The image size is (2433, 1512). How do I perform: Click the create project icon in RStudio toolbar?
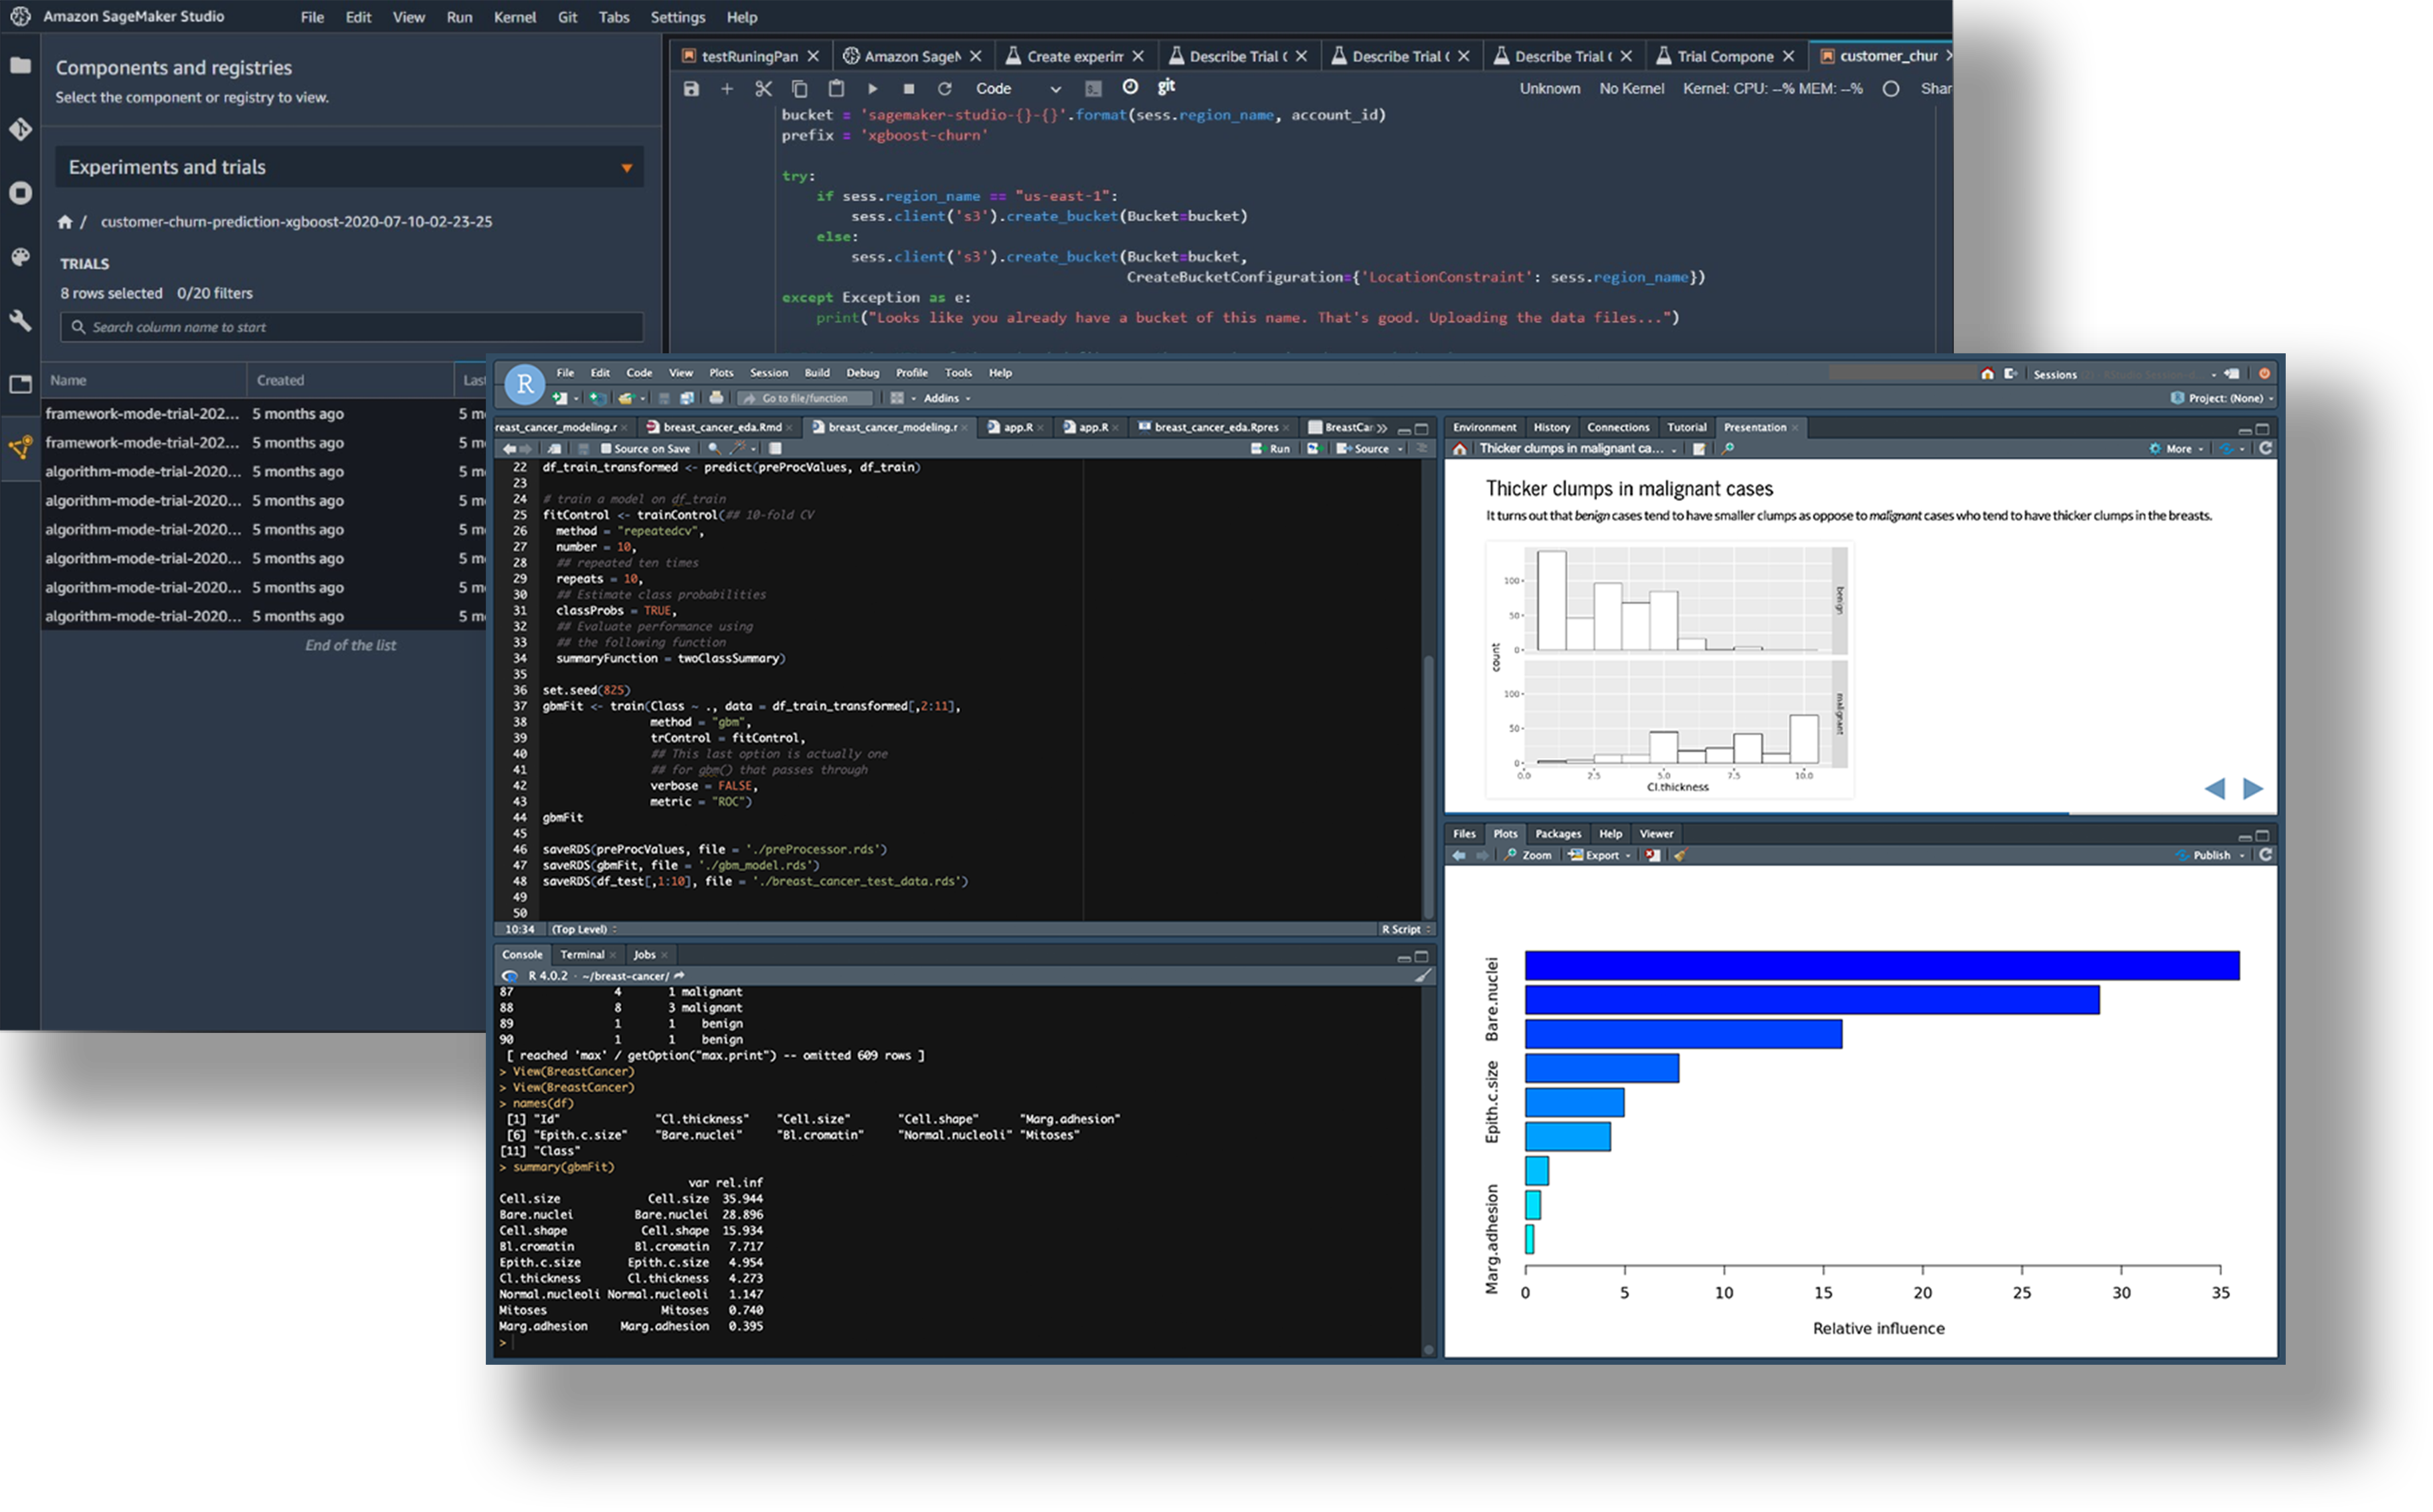(x=597, y=398)
